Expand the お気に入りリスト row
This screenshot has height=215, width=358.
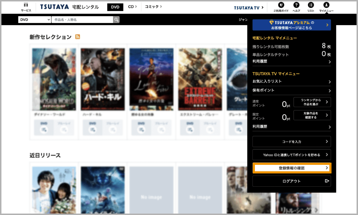click(x=291, y=82)
